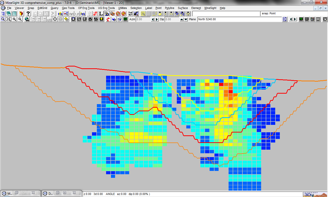
Task: Click the first red circle snap icon
Action: [x=118, y=14]
